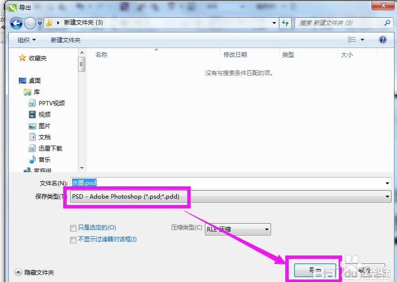Click navigation pane scroll up arrow
Image resolution: width=397 pixels, height=282 pixels.
(x=81, y=52)
